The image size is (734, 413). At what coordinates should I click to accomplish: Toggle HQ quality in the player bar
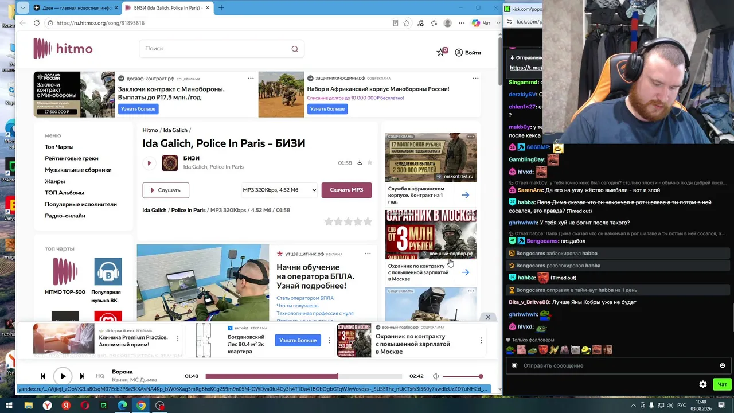(x=100, y=376)
